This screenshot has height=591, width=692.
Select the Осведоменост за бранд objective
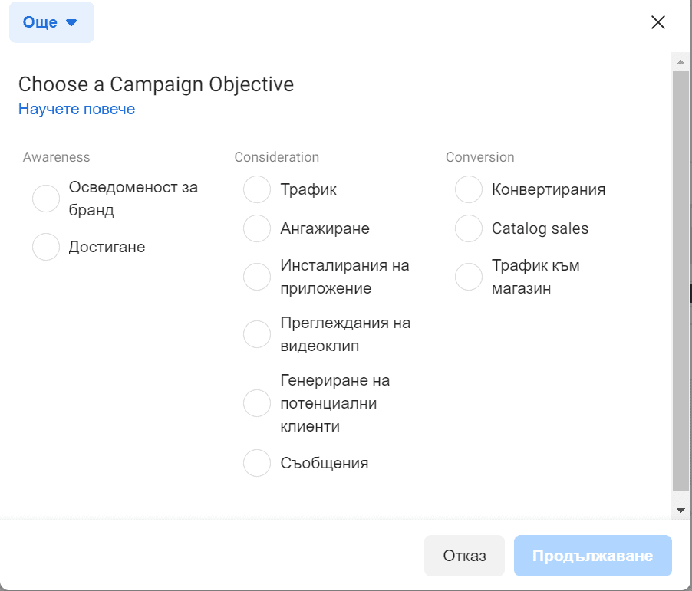click(x=46, y=198)
